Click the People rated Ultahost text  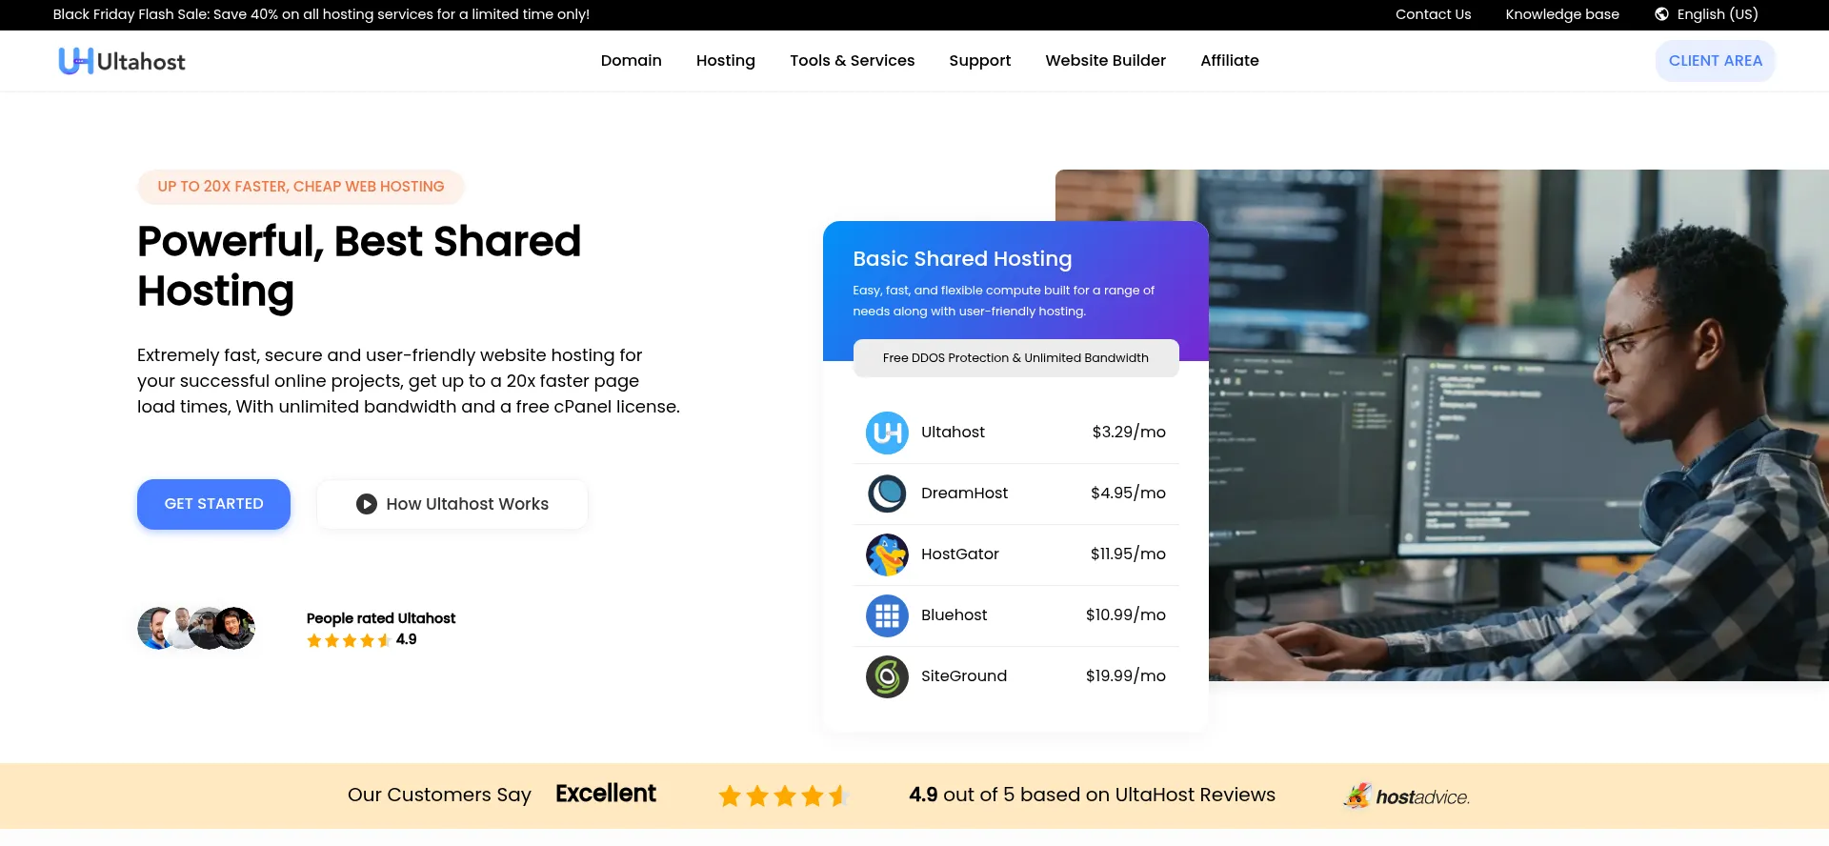(381, 618)
